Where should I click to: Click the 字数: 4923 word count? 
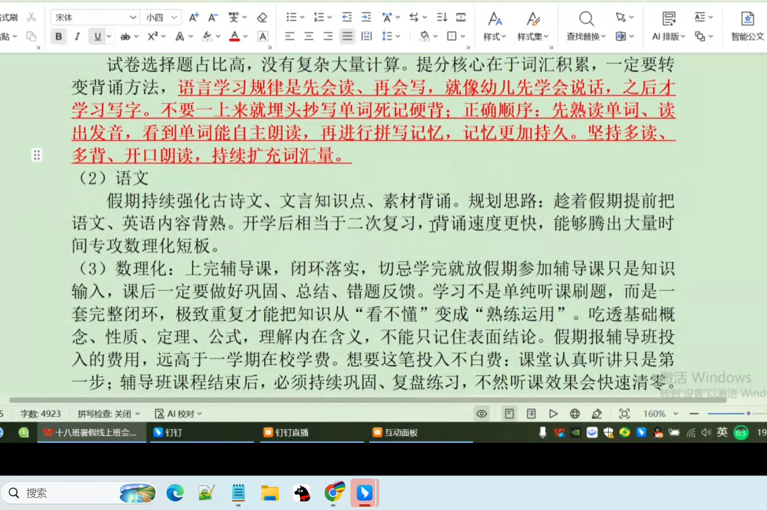pos(41,414)
